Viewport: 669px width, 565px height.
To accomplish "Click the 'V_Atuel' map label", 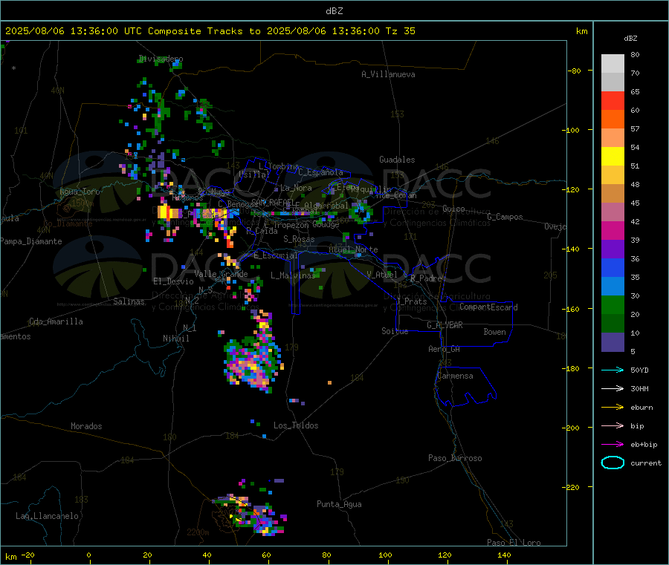I will pos(382,275).
